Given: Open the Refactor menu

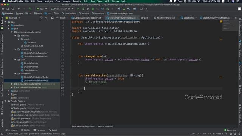Looking at the screenshot, I should coord(77,1).
